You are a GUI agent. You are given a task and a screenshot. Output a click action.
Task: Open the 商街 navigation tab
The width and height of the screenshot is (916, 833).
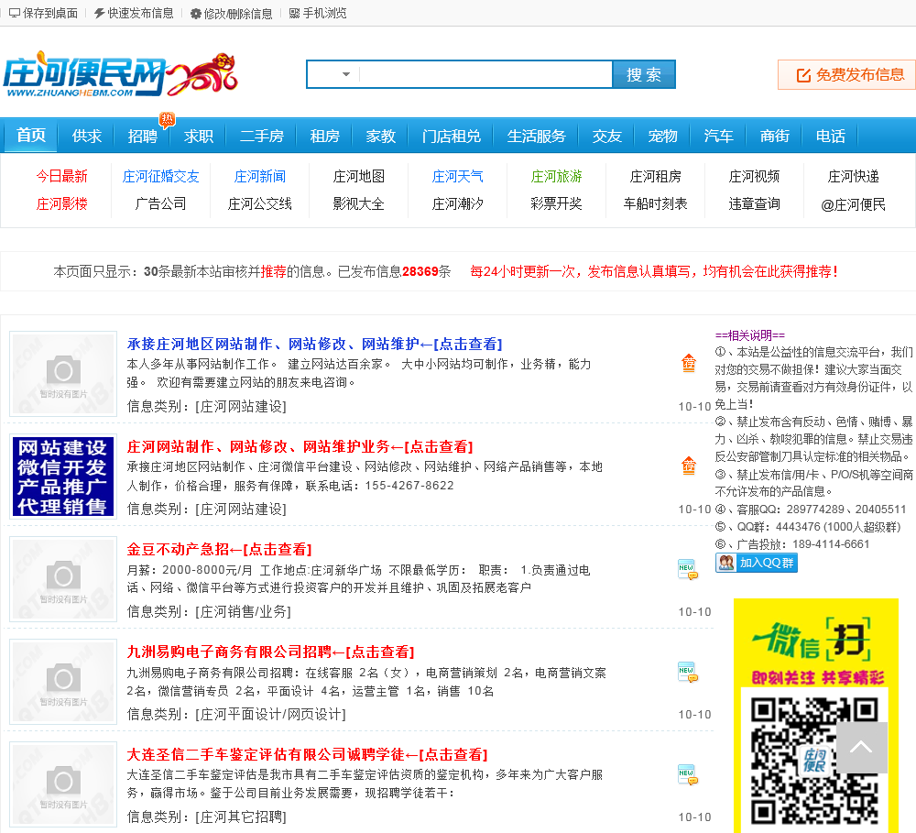775,137
